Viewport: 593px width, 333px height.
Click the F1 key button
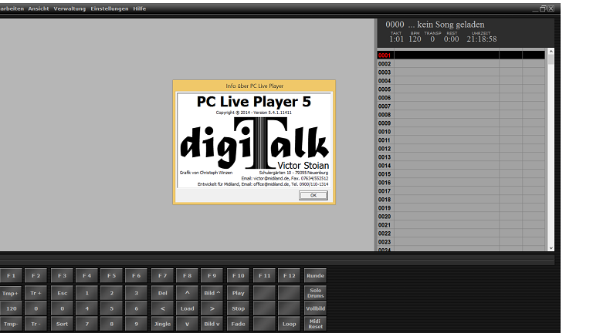pos(11,276)
